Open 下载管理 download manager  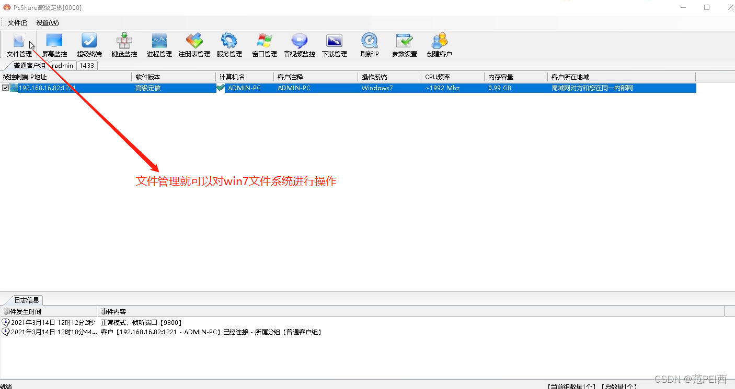coord(334,45)
